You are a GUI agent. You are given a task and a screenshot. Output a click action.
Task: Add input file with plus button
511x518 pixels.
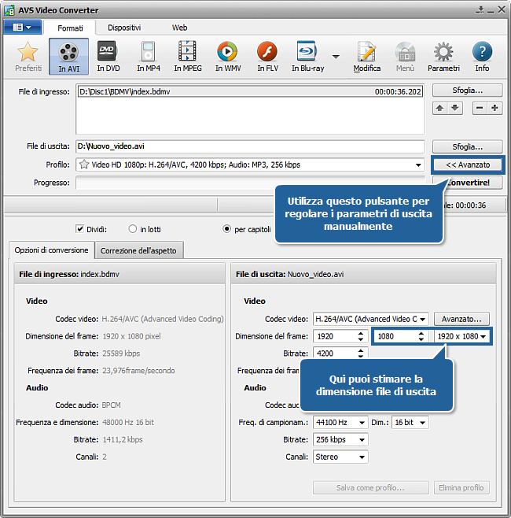tap(494, 108)
